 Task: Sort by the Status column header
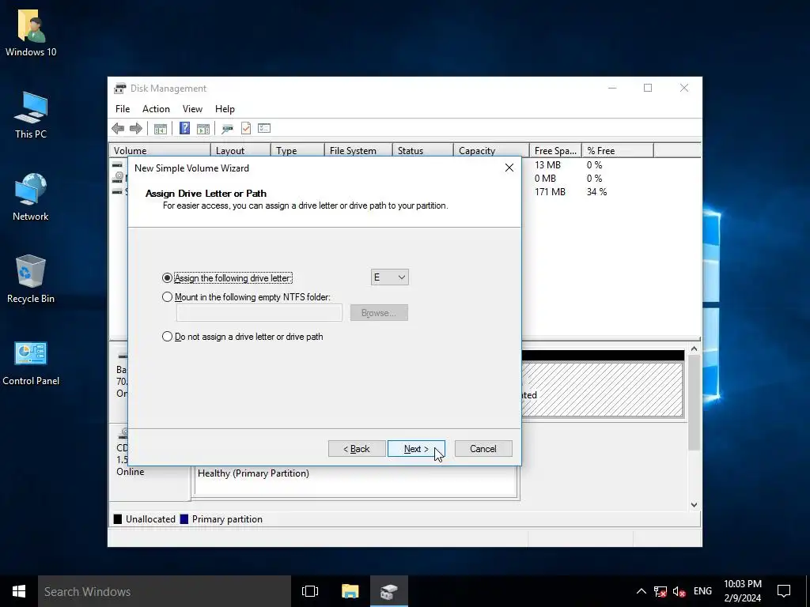point(423,151)
